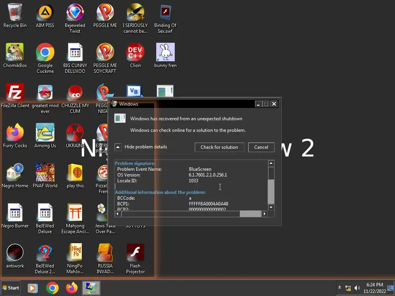This screenshot has width=395, height=296.
Task: Close the Windows recovery dialog
Action: [x=274, y=104]
